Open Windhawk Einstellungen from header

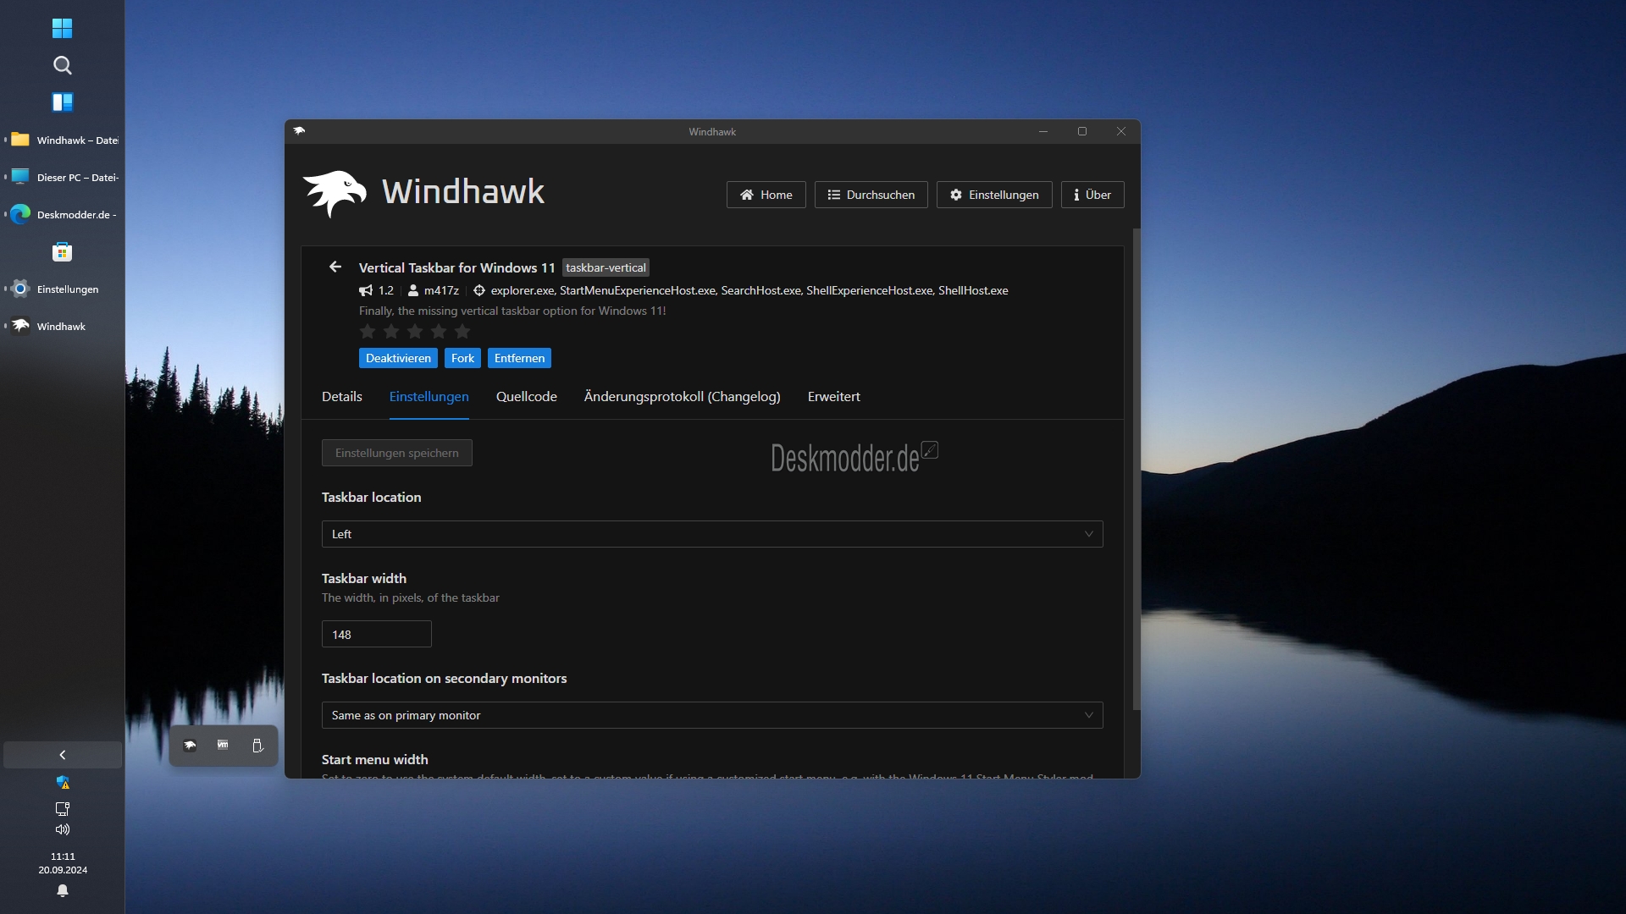coord(994,195)
